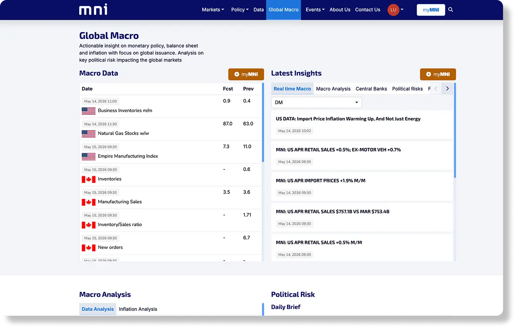Go to About Us page
Image resolution: width=515 pixels, height=328 pixels.
tap(340, 10)
